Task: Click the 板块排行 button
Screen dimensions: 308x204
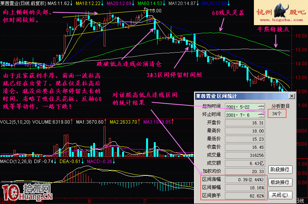Action: (280, 182)
